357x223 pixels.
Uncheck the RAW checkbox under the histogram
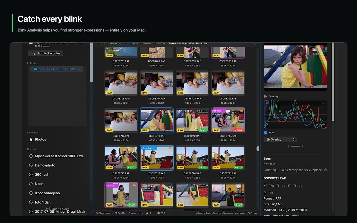266,133
